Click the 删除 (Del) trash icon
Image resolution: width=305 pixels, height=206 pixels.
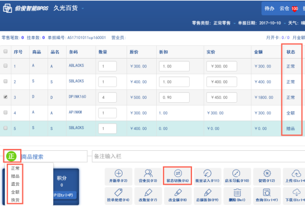tap(237, 193)
